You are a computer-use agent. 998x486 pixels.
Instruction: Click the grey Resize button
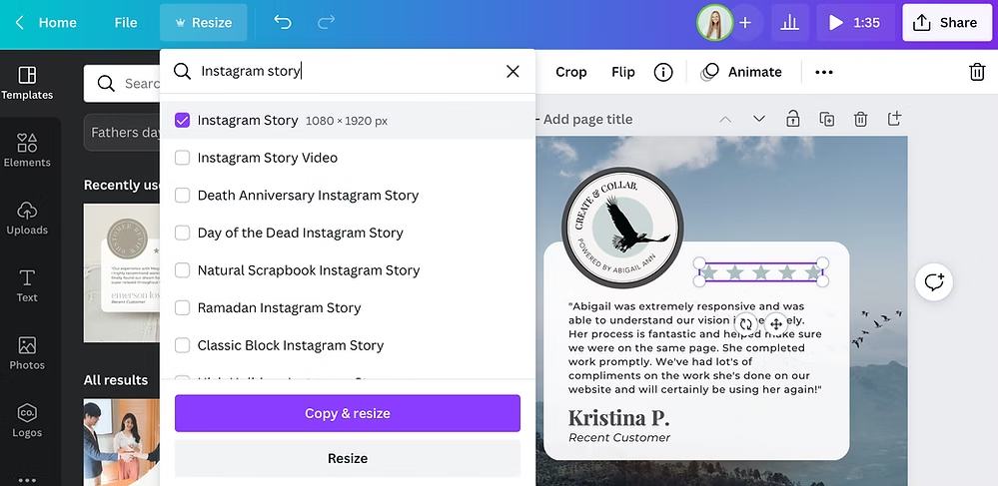click(348, 458)
